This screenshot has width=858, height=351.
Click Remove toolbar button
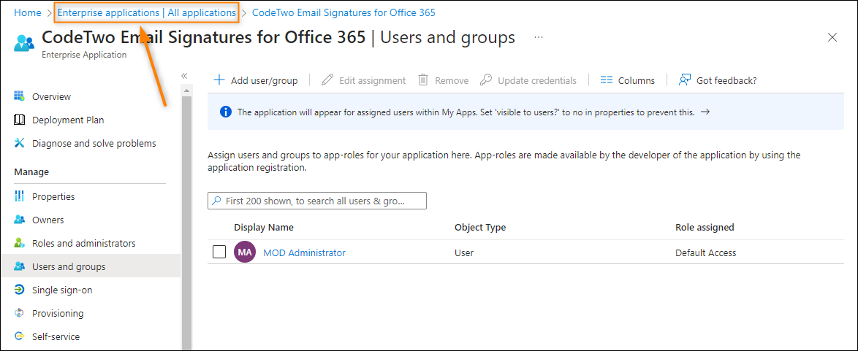443,80
